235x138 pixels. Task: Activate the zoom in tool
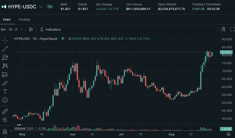5,120
